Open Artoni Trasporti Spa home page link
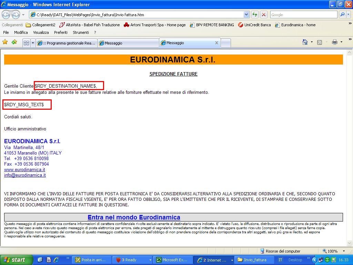This screenshot has width=353, height=265. pyautogui.click(x=155, y=25)
